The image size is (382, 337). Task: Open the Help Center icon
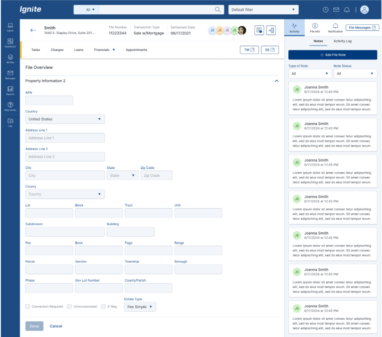pos(10,106)
